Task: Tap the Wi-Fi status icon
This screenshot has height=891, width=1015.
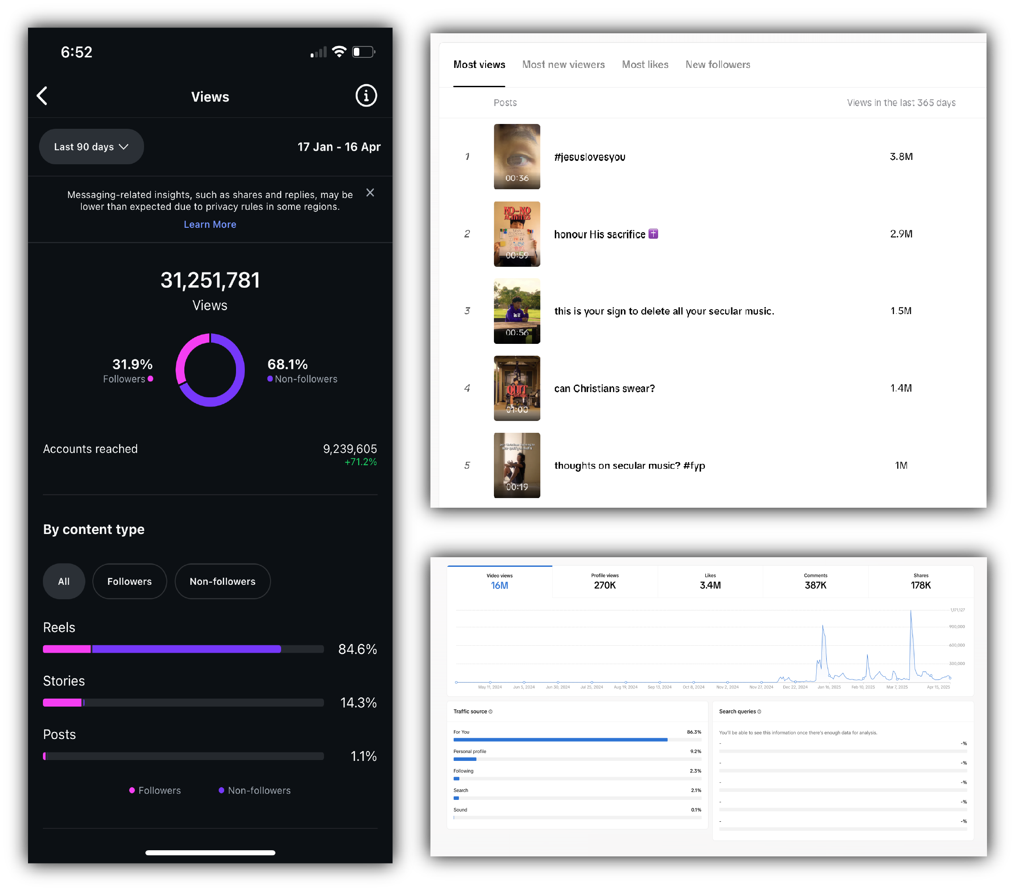Action: (339, 52)
